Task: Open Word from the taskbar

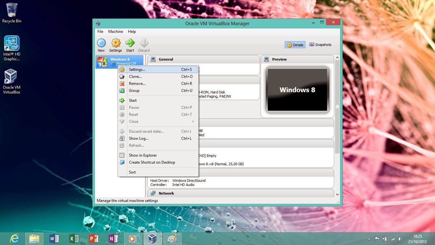Action: (x=54, y=239)
